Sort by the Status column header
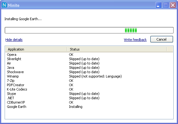The height and width of the screenshot is (124, 178). [117, 49]
